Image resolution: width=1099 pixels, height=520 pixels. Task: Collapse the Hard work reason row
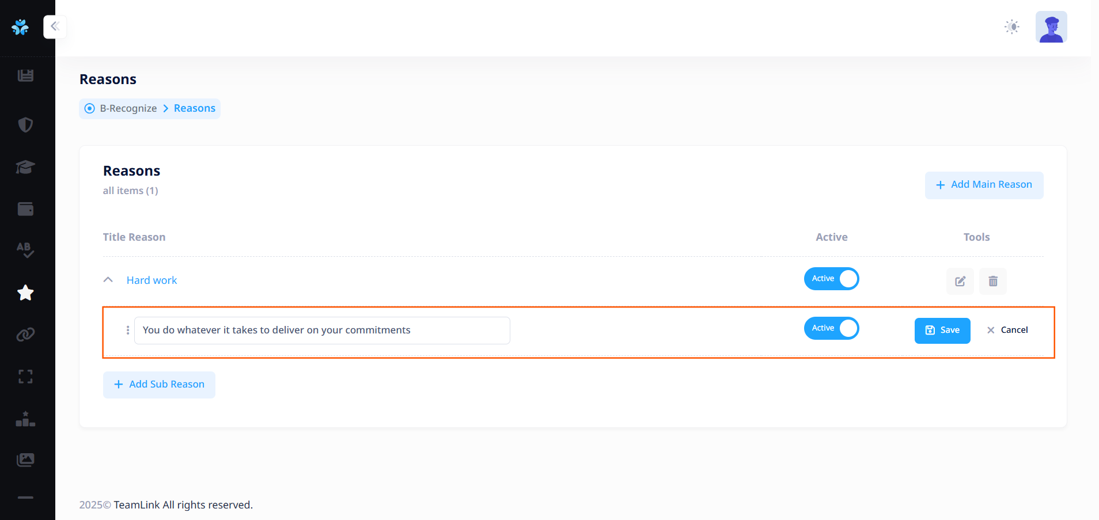(108, 280)
